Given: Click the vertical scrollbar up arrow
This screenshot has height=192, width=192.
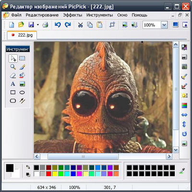Looking at the screenshot, I should click(x=176, y=45).
